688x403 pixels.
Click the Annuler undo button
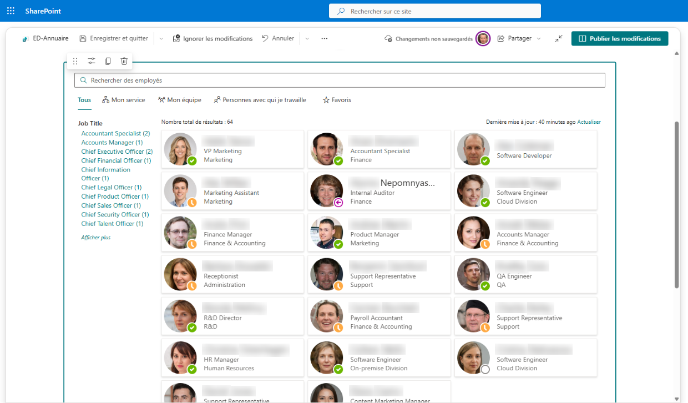[278, 38]
